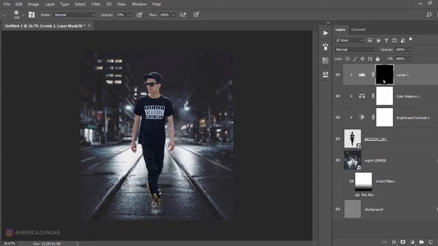
Task: Select the Levels 1 black layer mask
Action: (x=385, y=74)
